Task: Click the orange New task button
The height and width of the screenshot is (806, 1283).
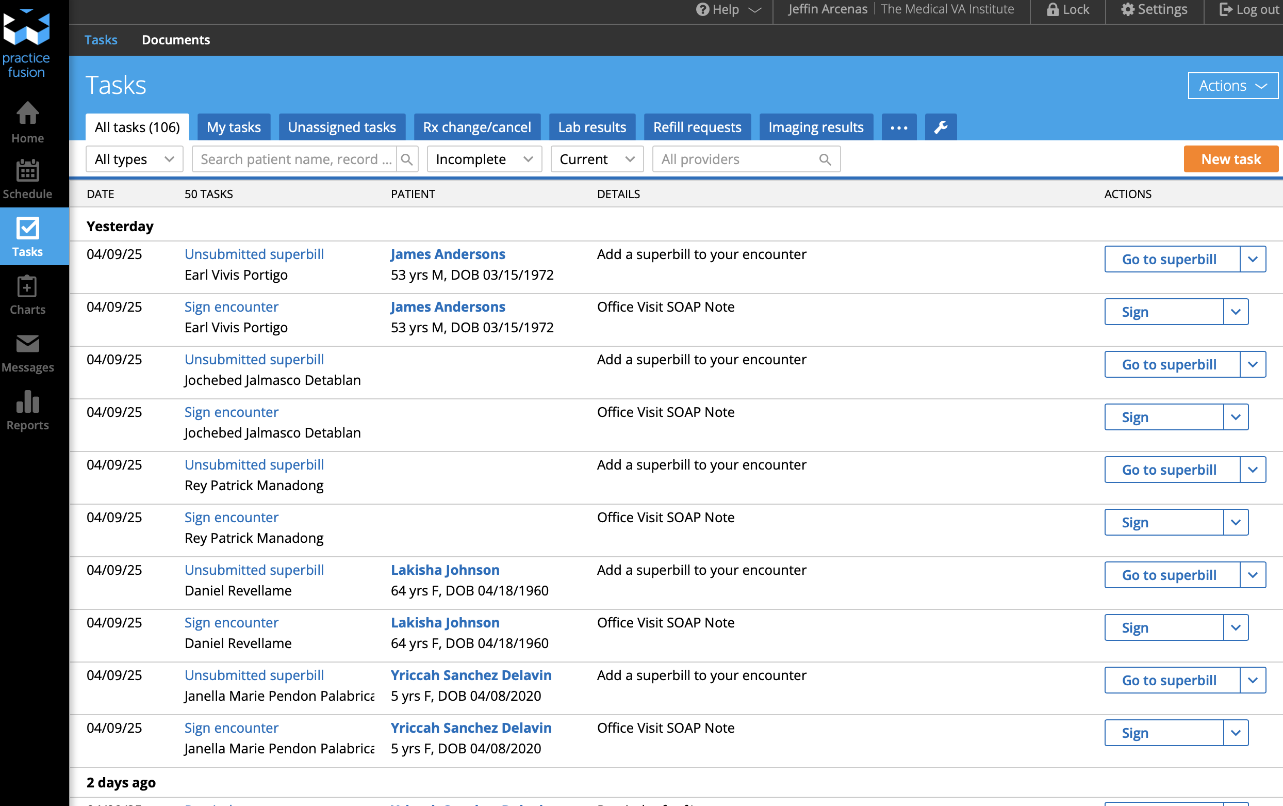Action: point(1231,159)
